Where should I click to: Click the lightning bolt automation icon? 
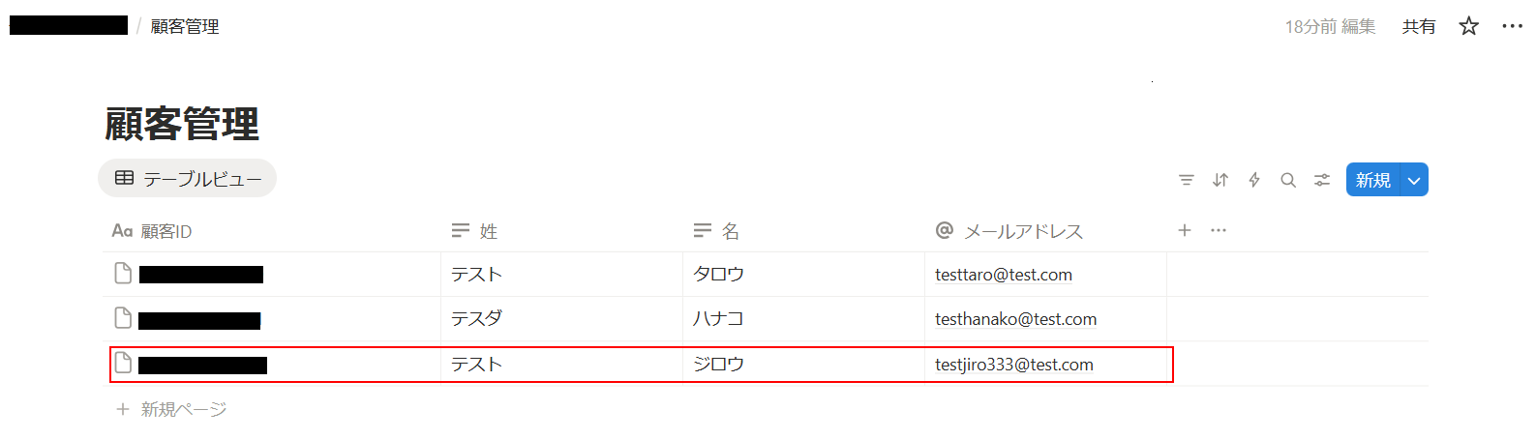tap(1254, 180)
